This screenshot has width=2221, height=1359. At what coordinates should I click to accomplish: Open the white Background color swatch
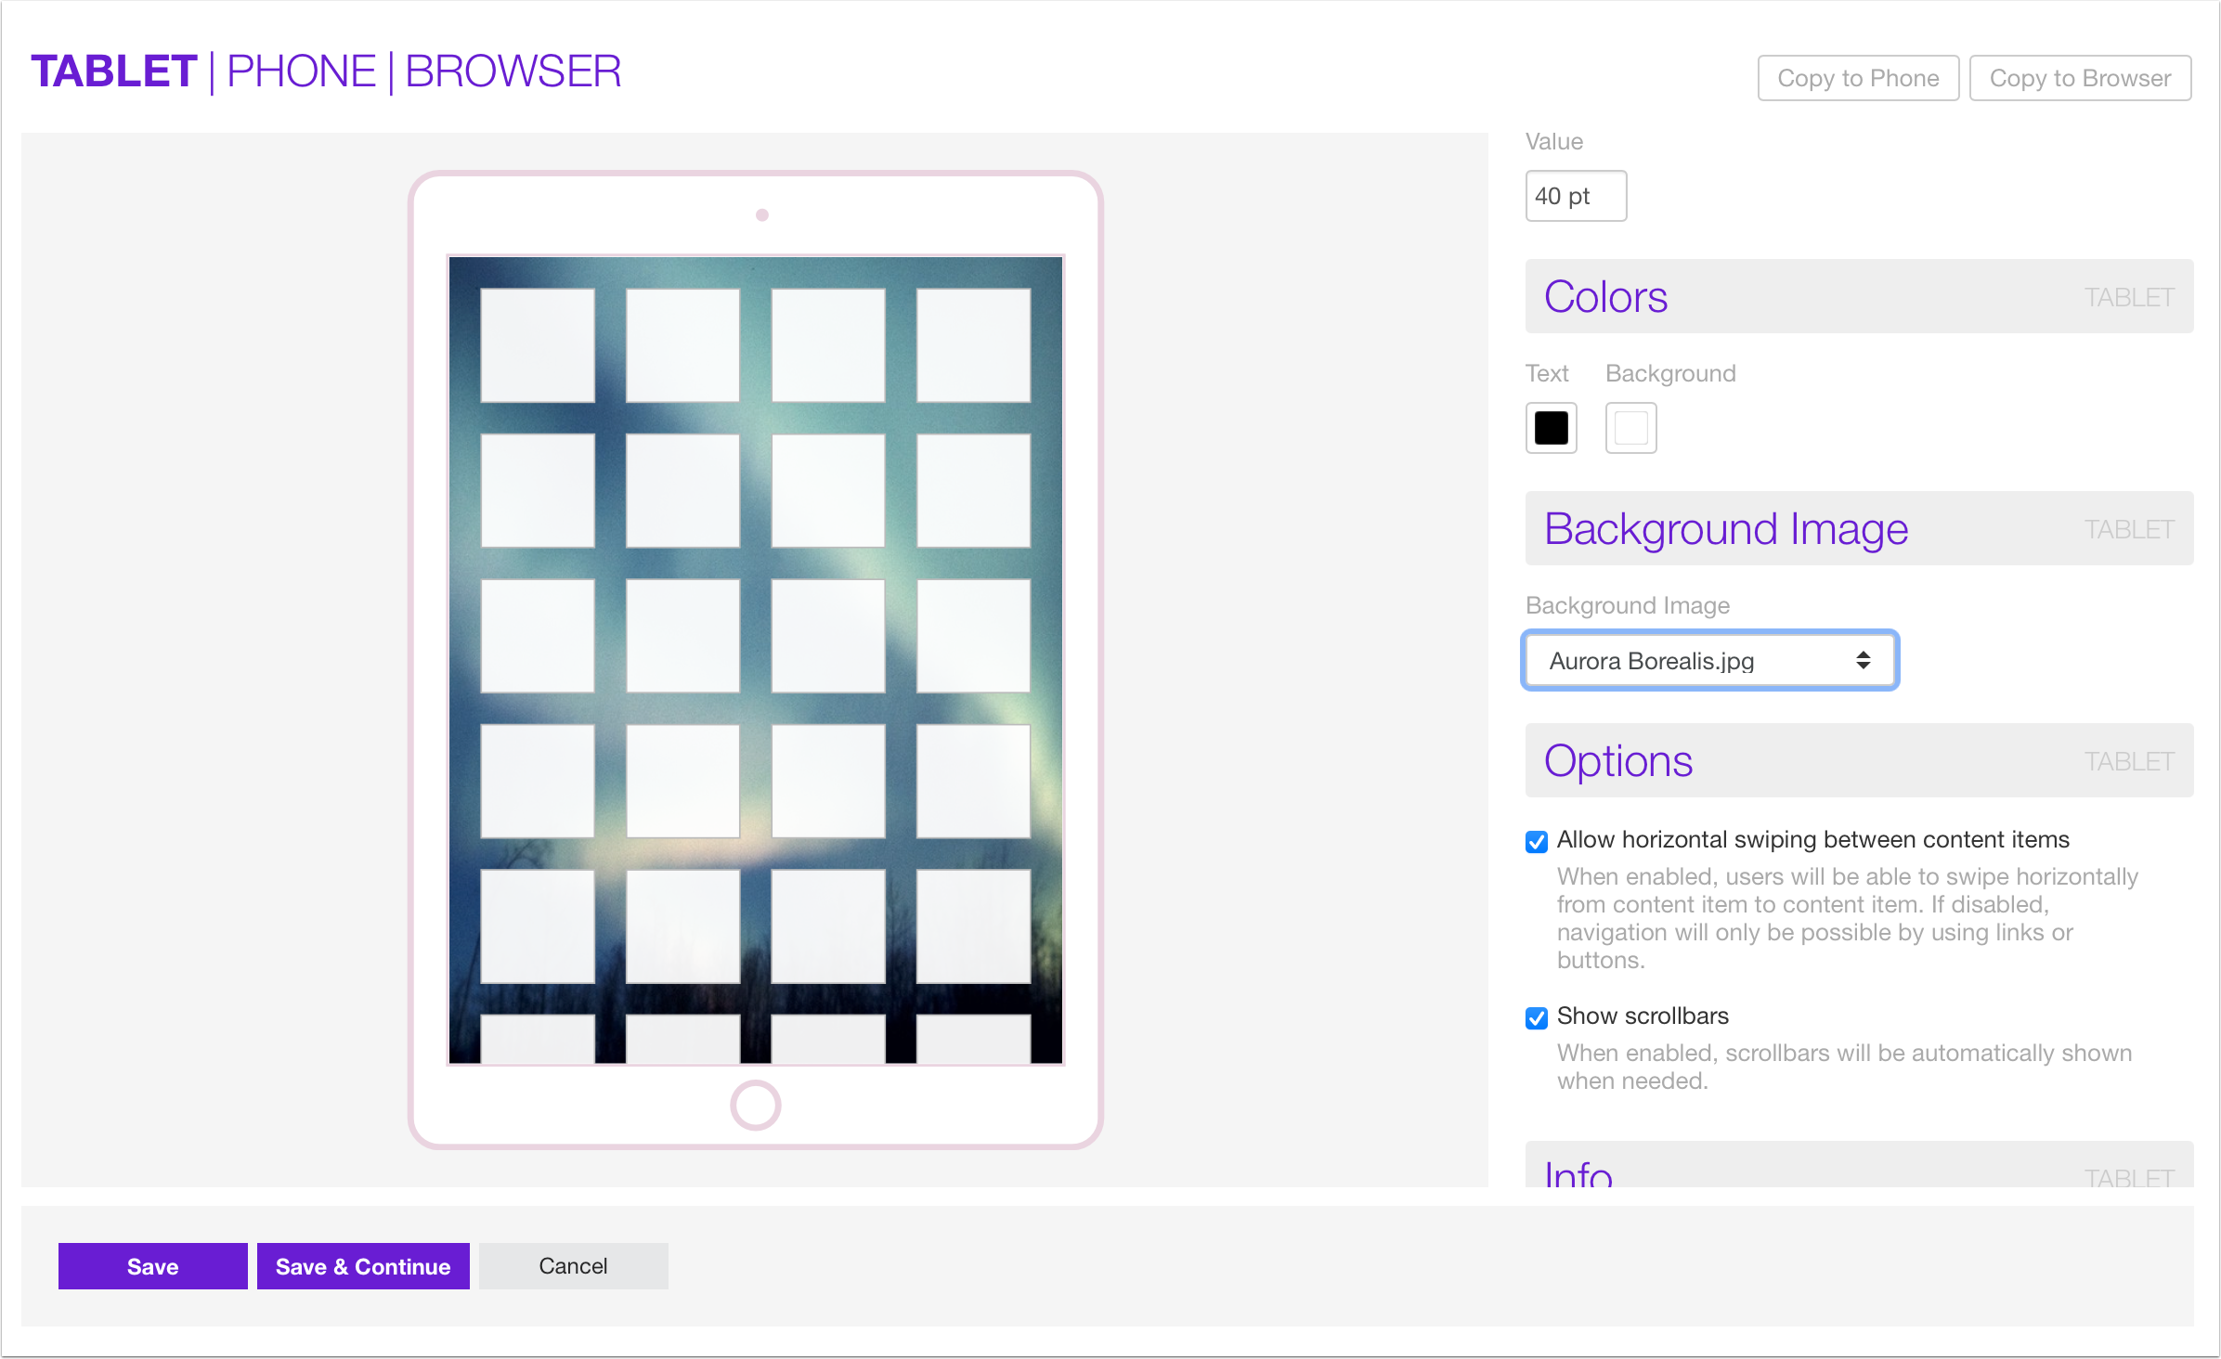coord(1630,428)
